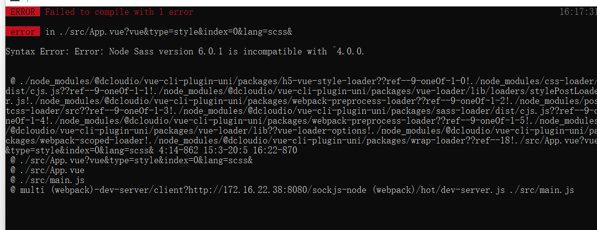Click the '4:14-862 15:3-20:5 16:22-870' position text
Image resolution: width=597 pixels, height=230 pixels.
coord(228,150)
